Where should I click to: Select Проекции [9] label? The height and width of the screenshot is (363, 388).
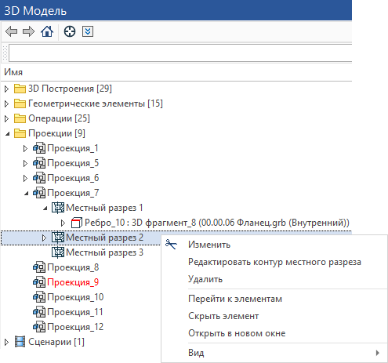56,133
